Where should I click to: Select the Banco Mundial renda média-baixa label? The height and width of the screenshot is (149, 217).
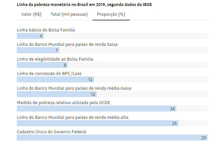74,88
